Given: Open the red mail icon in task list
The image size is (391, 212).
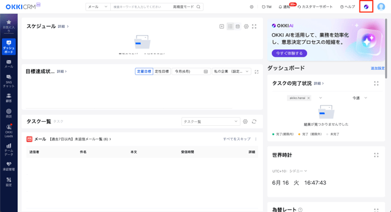Looking at the screenshot, I should click(29, 139).
